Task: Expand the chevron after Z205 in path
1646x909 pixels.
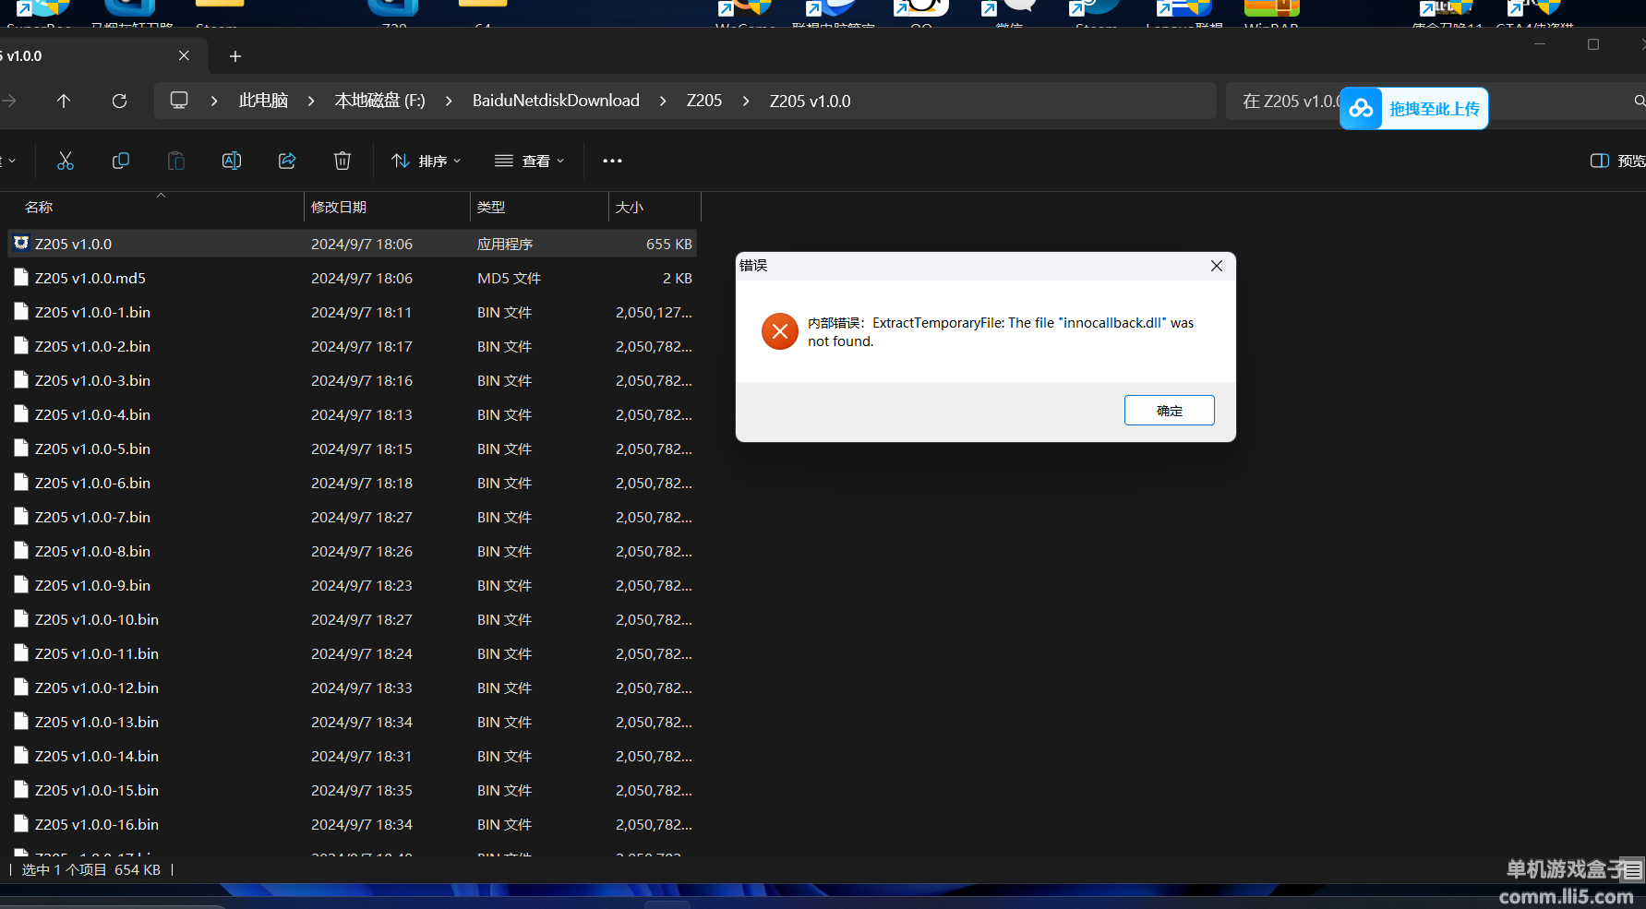Action: click(746, 101)
